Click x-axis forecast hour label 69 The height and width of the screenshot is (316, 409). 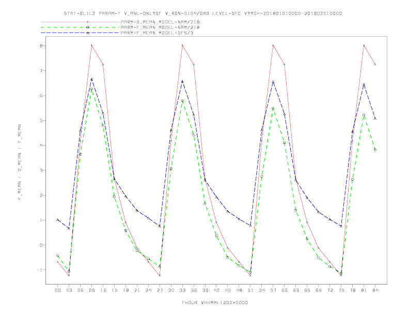click(x=319, y=290)
